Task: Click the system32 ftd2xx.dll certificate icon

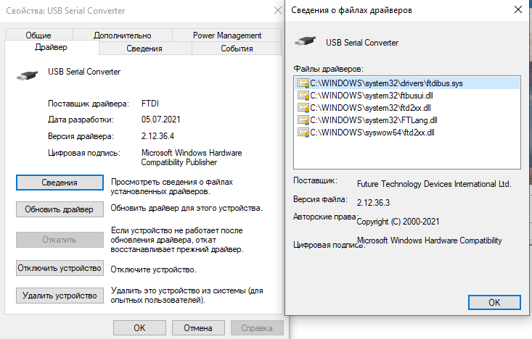Action: click(x=303, y=108)
